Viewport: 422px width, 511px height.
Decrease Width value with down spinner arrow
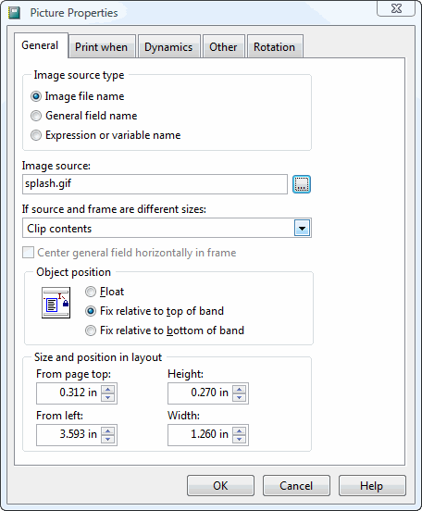pos(240,439)
